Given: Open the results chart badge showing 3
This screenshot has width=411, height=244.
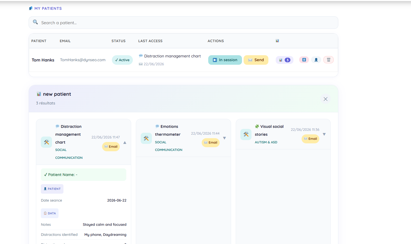Looking at the screenshot, I should tap(284, 60).
